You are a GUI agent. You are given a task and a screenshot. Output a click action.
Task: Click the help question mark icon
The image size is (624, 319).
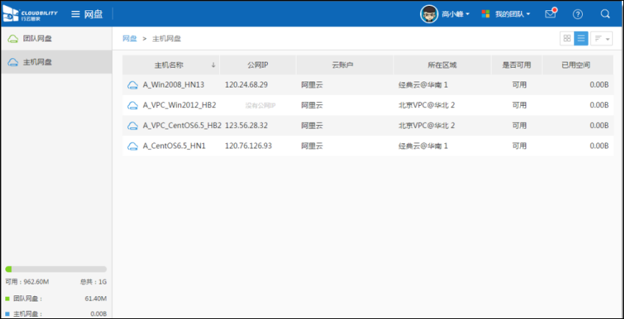[x=578, y=14]
